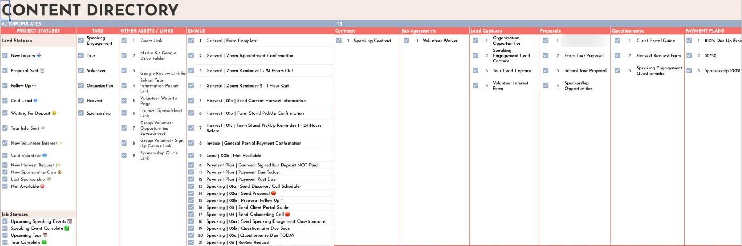Click the Volunteer Website Page cell
This screenshot has width=742, height=246.
pyautogui.click(x=158, y=100)
